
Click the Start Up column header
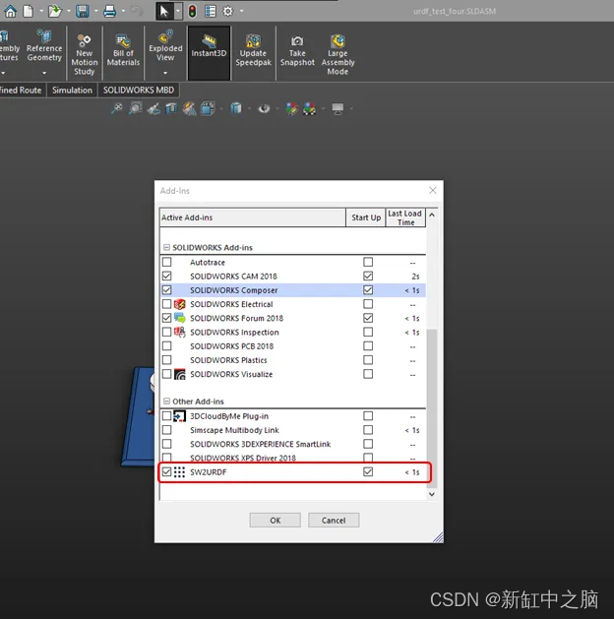click(x=366, y=217)
